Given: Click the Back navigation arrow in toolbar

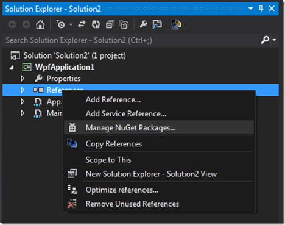Looking at the screenshot, I should pyautogui.click(x=12, y=24).
